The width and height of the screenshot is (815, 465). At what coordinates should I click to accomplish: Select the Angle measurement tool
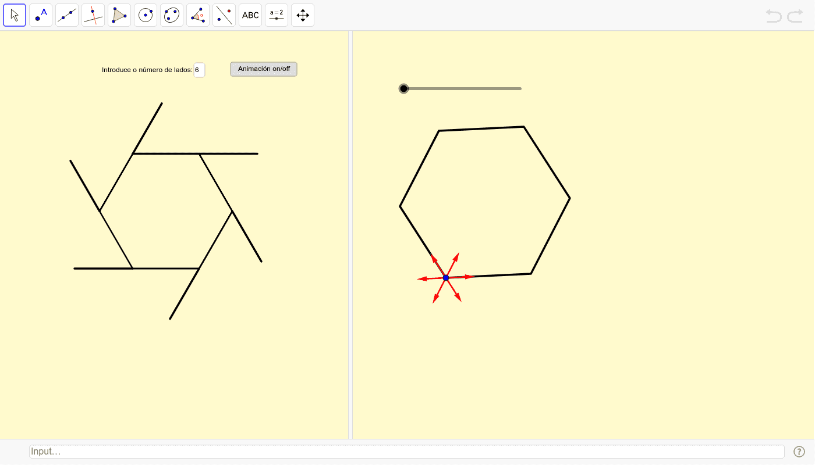click(x=198, y=15)
